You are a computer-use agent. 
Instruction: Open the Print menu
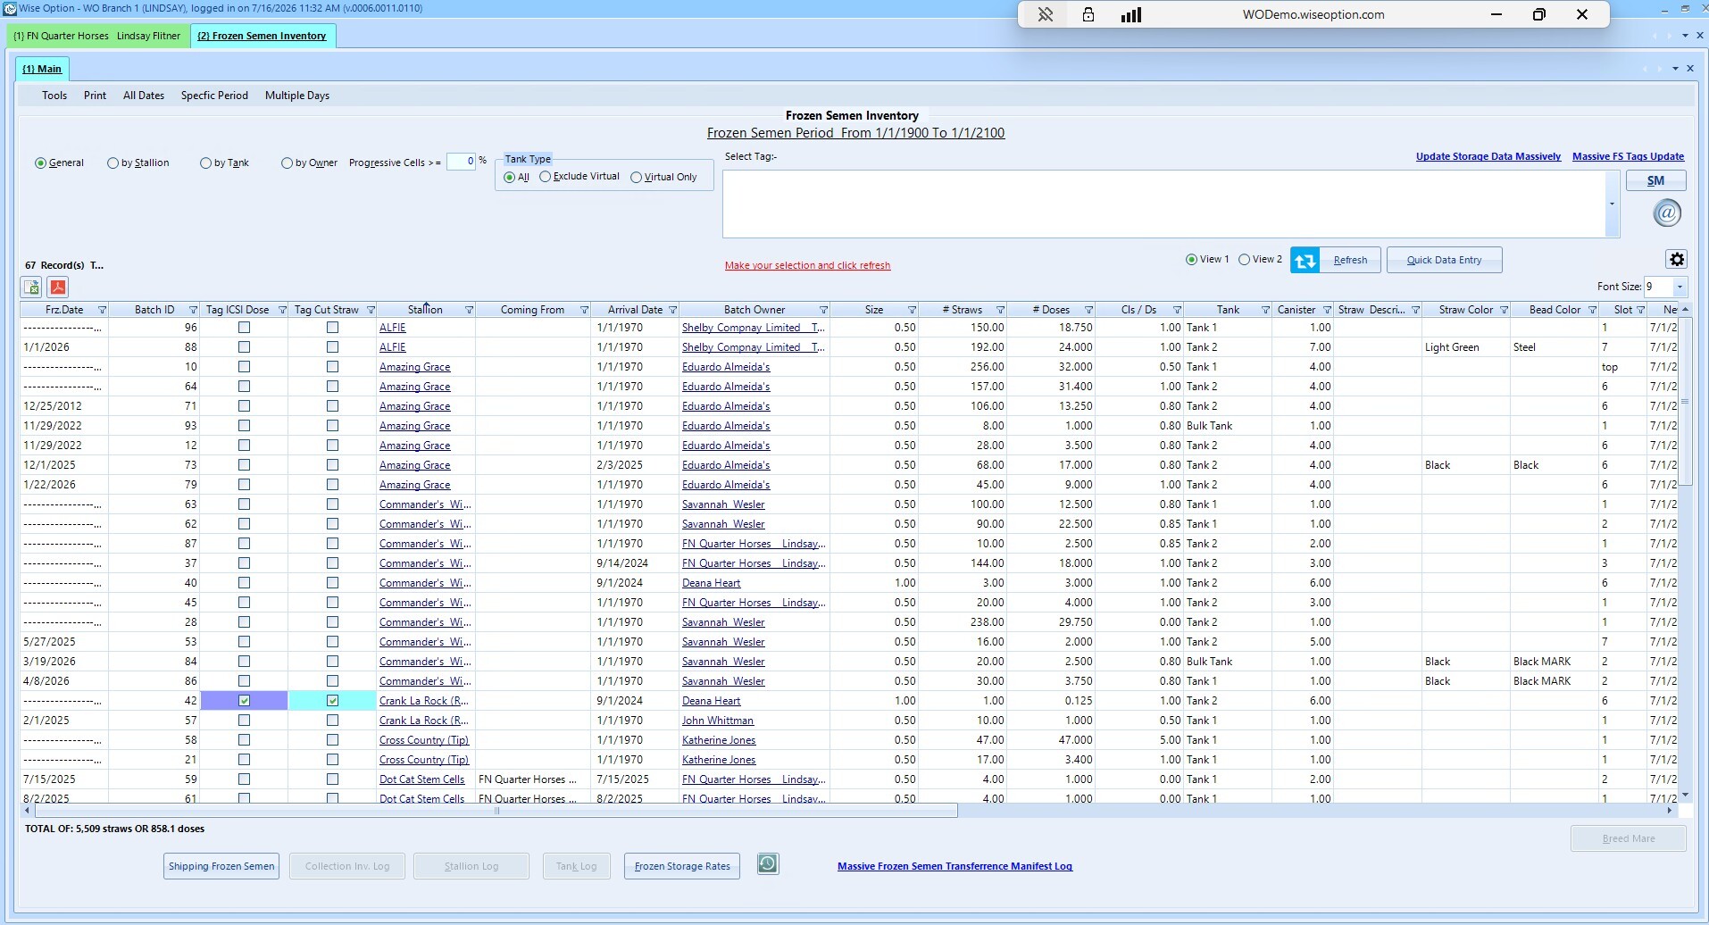(95, 96)
